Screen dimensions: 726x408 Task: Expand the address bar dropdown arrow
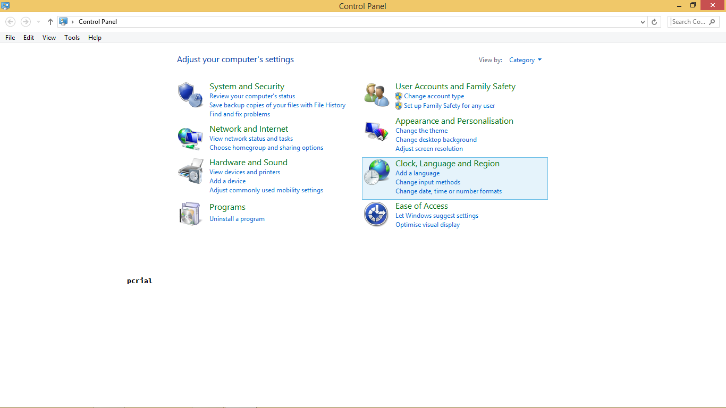641,21
